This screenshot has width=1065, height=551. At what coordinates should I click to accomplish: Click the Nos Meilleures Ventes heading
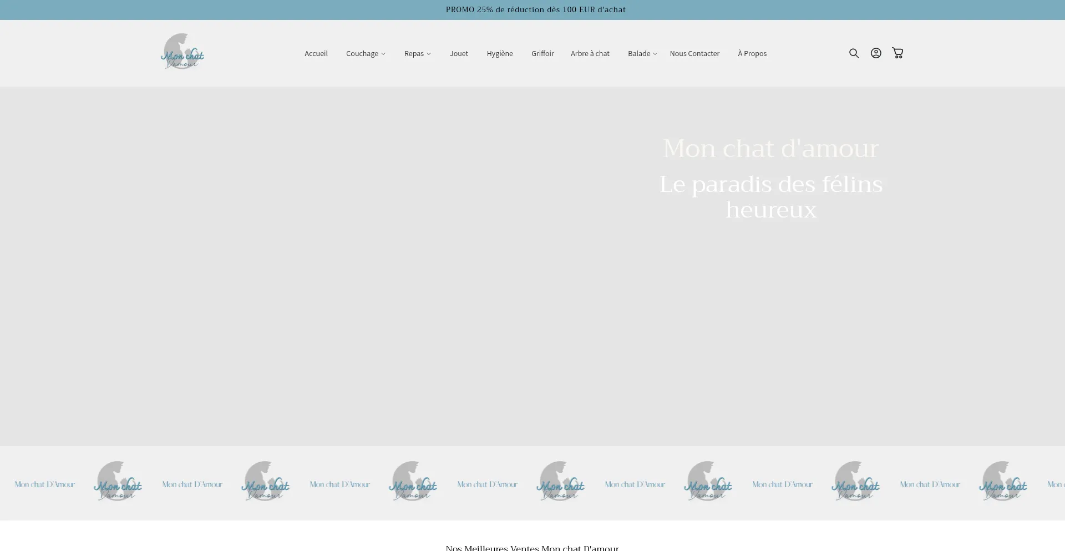coord(532,547)
